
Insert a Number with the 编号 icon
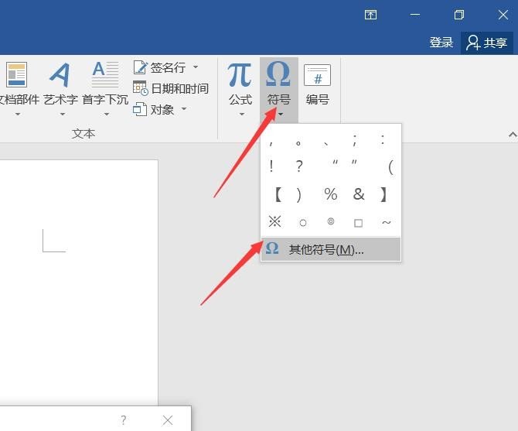[317, 76]
